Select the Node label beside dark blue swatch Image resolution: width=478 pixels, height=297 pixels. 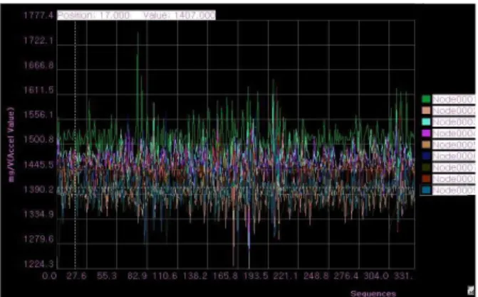pos(454,156)
